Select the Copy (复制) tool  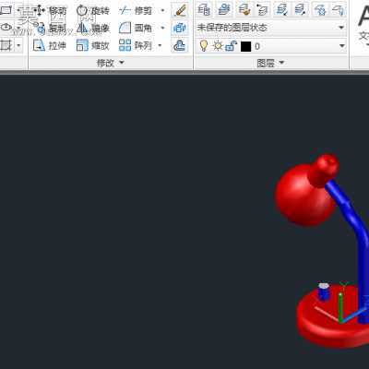click(50, 29)
